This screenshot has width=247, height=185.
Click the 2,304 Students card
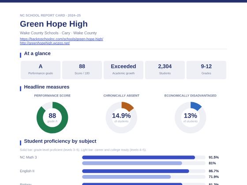pos(165,70)
